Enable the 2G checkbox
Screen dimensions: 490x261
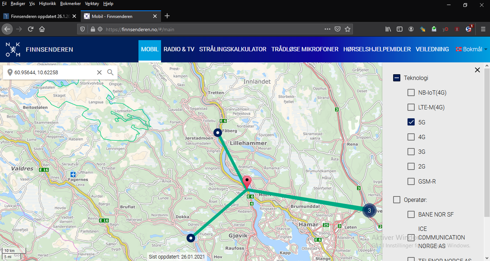(x=411, y=166)
